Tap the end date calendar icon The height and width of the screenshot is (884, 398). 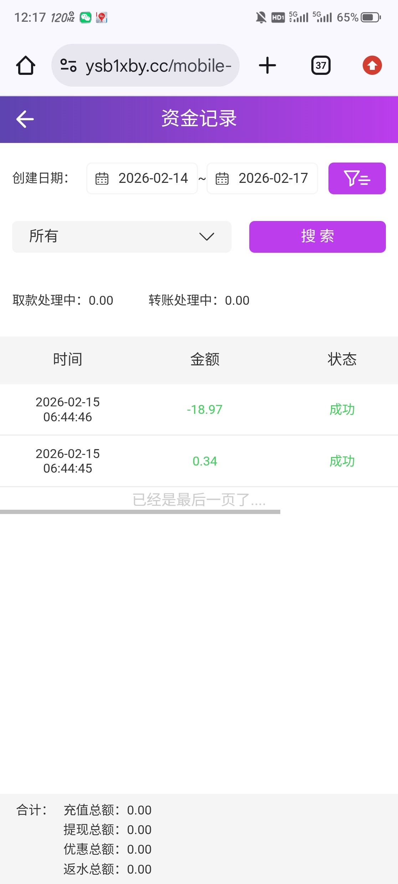[222, 179]
